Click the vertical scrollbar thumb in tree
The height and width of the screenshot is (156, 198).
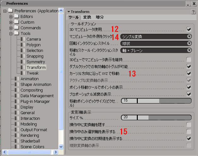pos(61,72)
